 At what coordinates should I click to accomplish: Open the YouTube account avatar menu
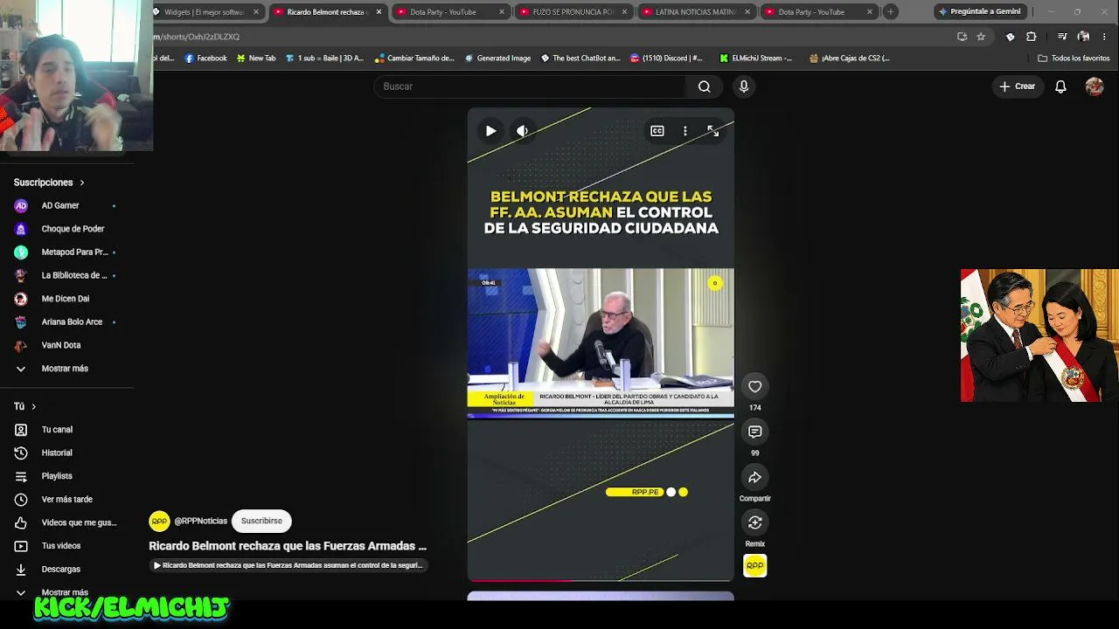(1095, 86)
